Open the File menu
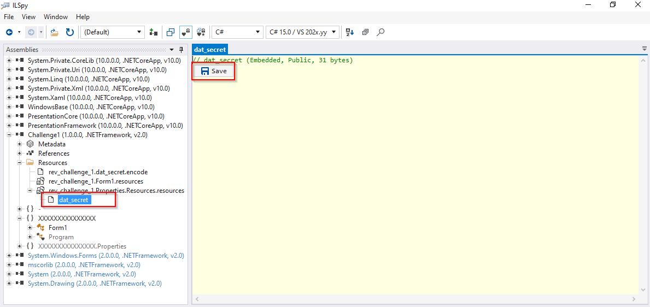The height and width of the screenshot is (307, 650). [x=9, y=17]
